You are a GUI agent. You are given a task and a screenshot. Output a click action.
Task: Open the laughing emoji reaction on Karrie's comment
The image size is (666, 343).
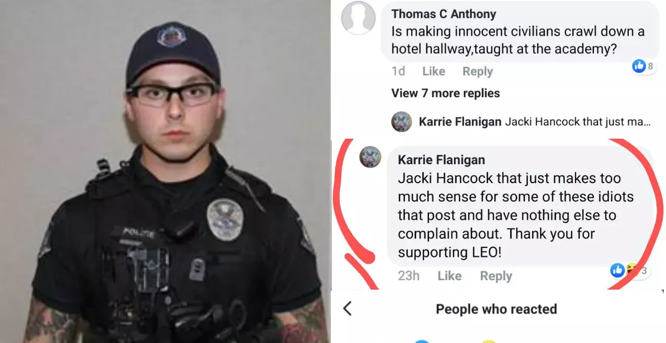point(630,270)
